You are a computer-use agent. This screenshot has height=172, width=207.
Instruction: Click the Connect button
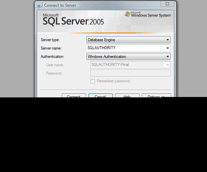pos(74,95)
